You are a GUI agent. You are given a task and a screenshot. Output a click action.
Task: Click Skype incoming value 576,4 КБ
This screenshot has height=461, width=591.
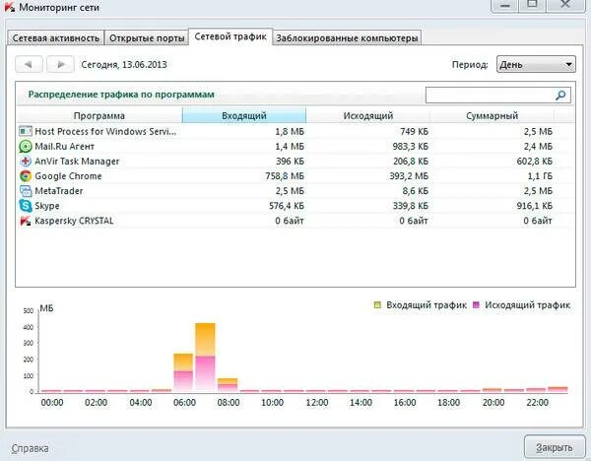click(x=287, y=206)
